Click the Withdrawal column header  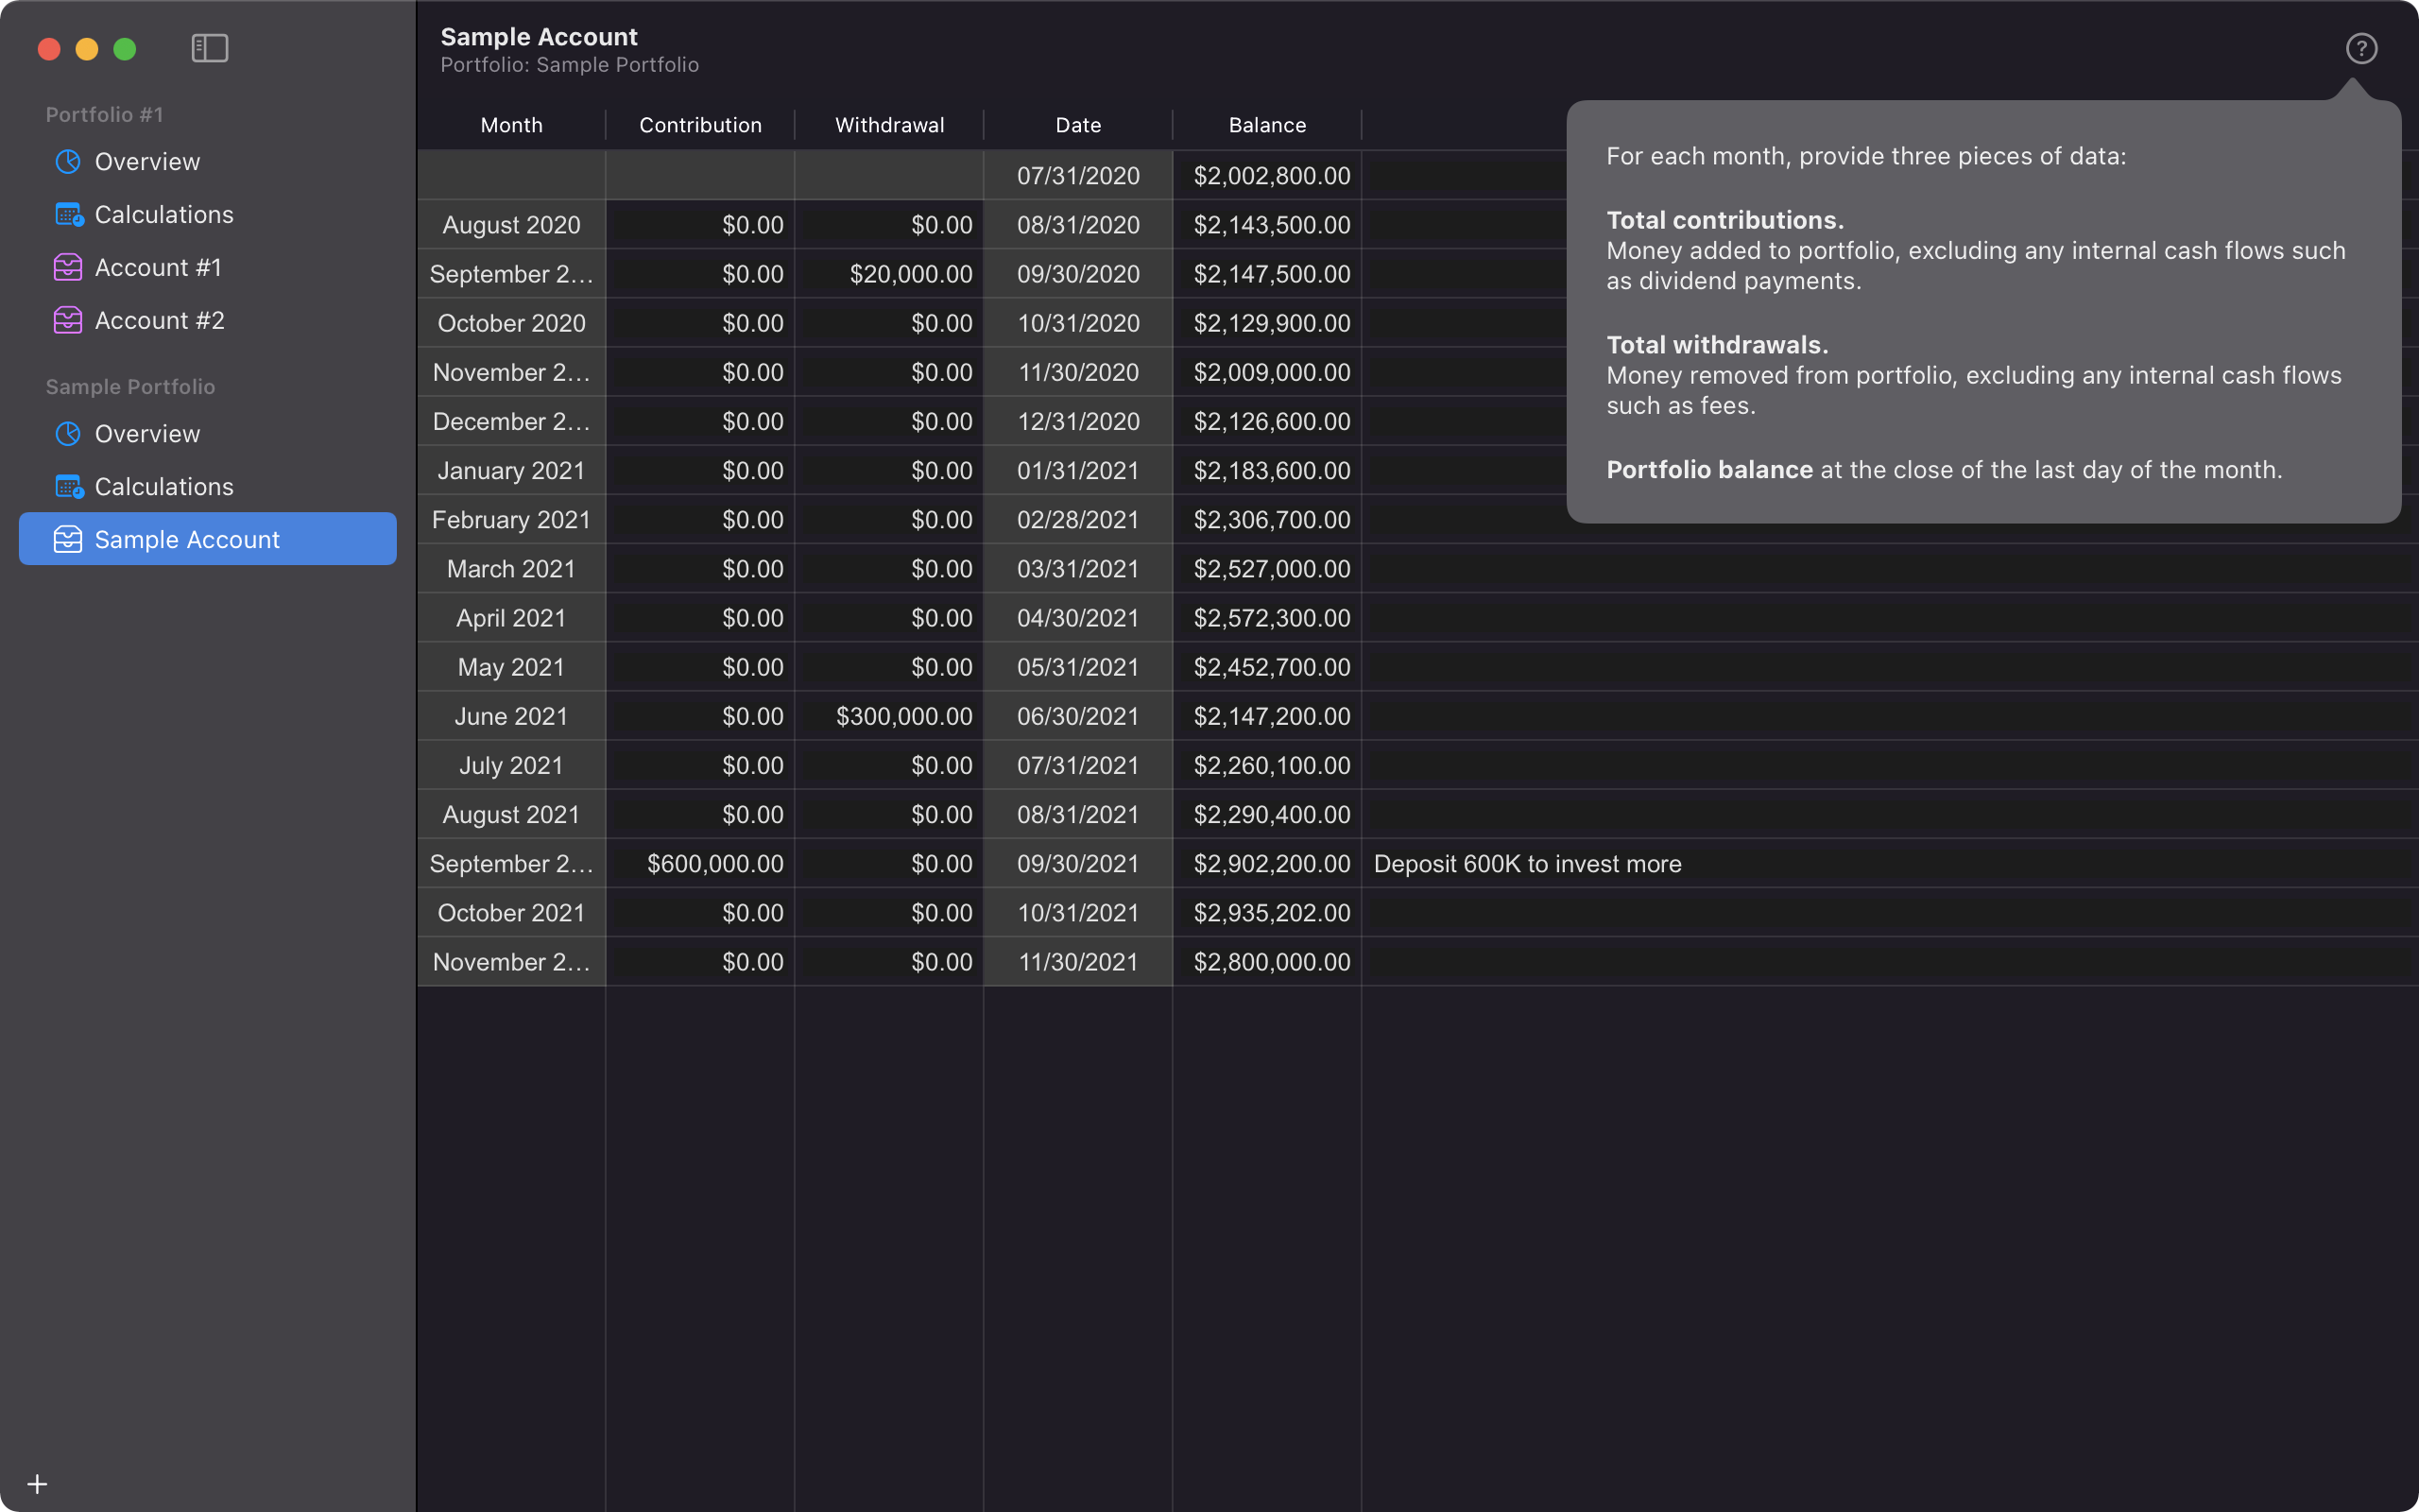[888, 125]
